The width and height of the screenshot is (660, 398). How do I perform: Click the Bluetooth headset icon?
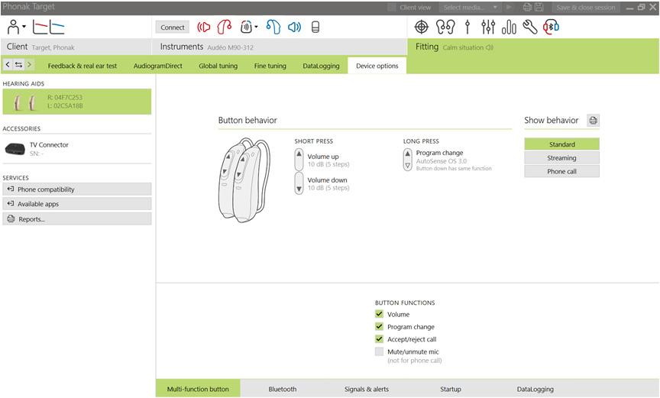click(x=551, y=28)
